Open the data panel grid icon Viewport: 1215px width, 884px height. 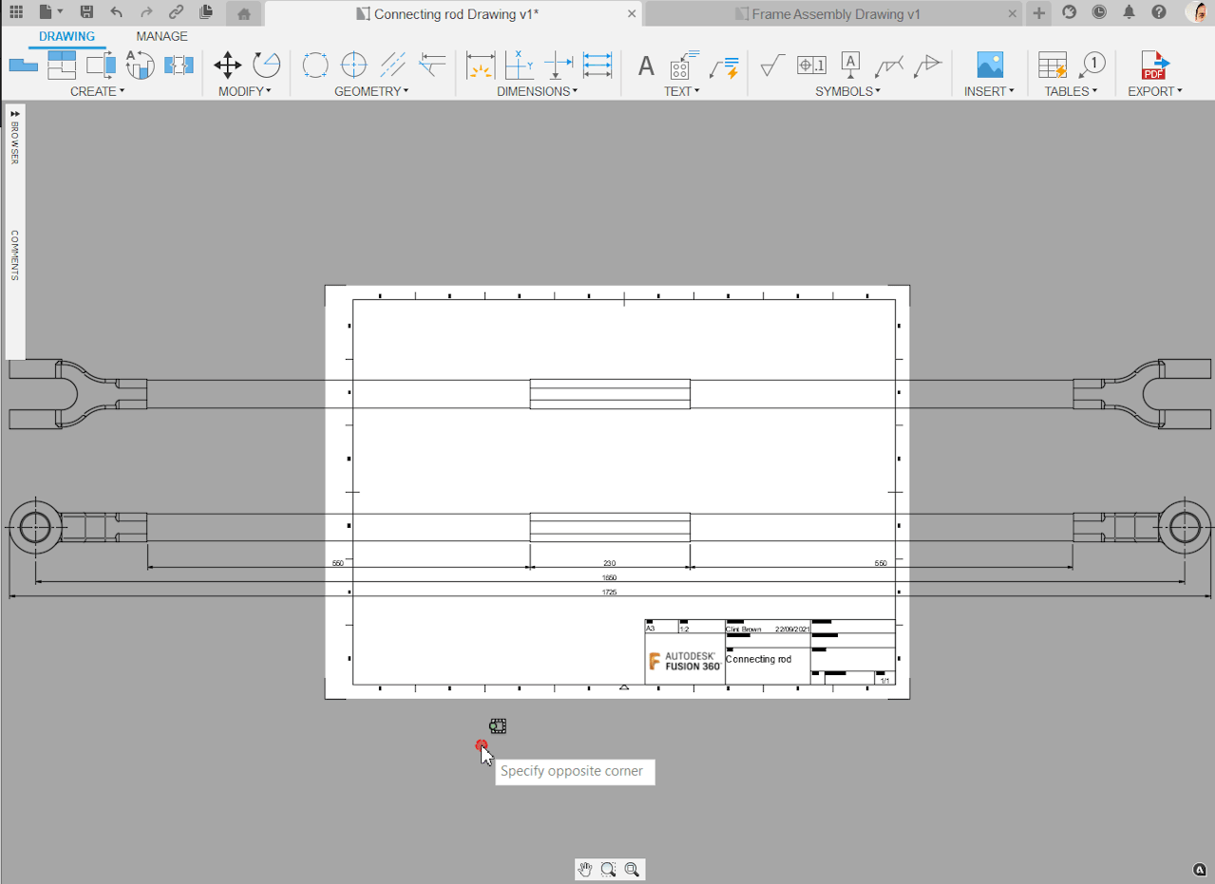(16, 12)
